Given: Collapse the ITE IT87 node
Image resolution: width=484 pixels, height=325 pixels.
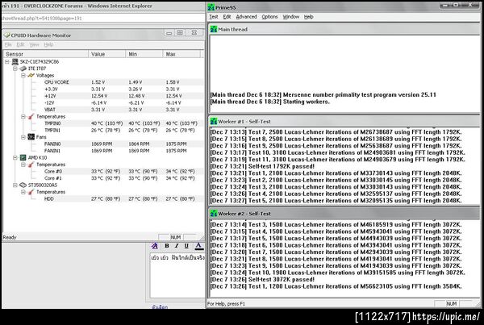Looking at the screenshot, I should click(x=15, y=69).
